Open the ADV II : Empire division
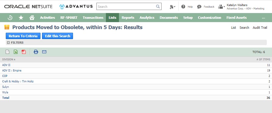The height and width of the screenshot is (113, 272). pos(12,71)
